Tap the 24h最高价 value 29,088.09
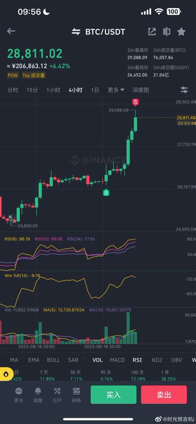Image resolution: width=196 pixels, height=424 pixels. [137, 58]
